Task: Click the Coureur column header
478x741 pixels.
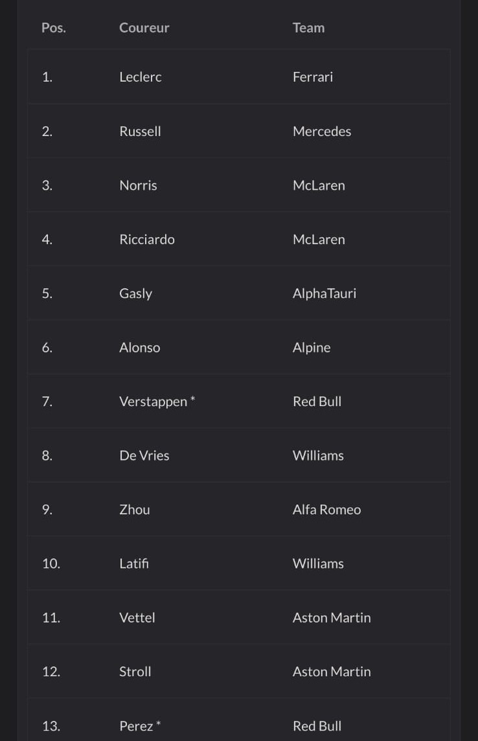Action: [x=144, y=28]
